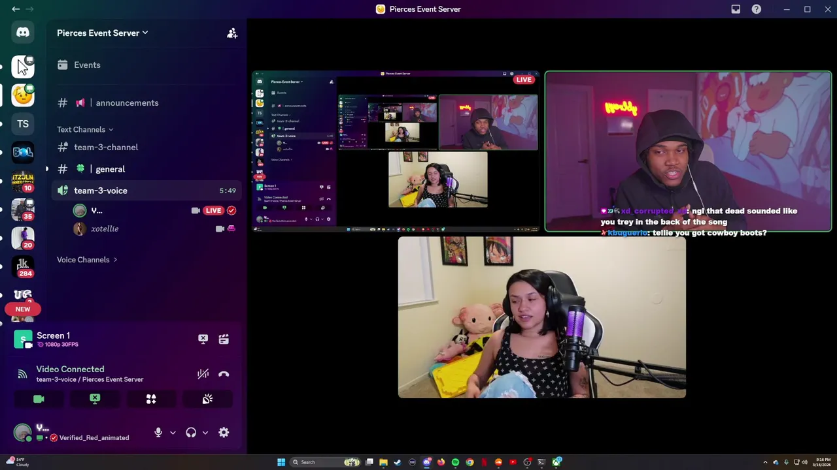The width and height of the screenshot is (837, 470).
Task: Jump to NEW unread mentions pill
Action: 23,309
